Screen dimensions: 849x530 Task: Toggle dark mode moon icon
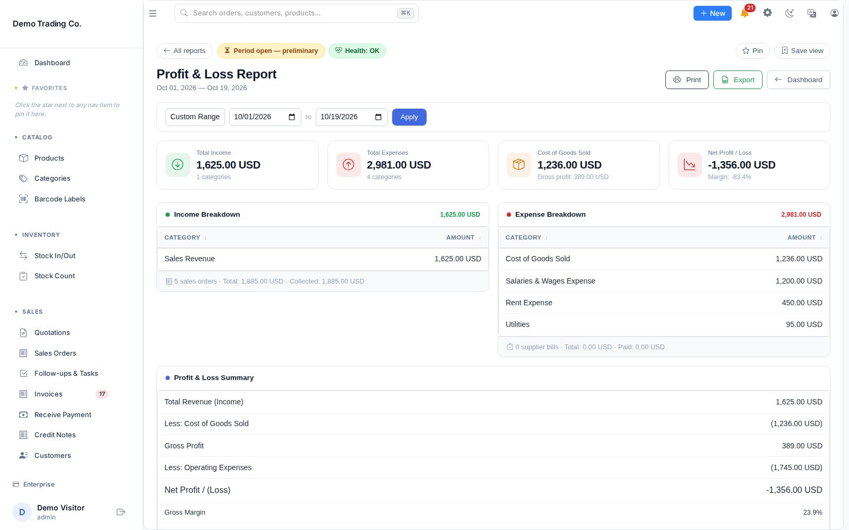click(x=790, y=13)
